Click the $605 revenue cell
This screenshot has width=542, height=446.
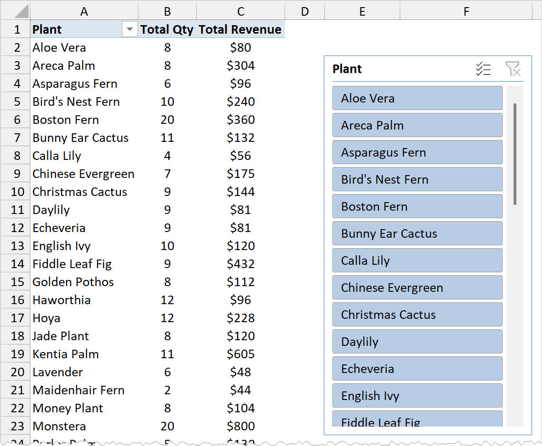tap(240, 354)
